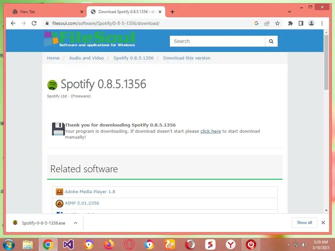This screenshot has height=251, width=335.
Task: Toggle the Chrome side panel
Action: 301,23
